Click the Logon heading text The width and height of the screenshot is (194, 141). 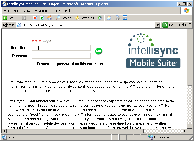pyautogui.click(x=48, y=41)
